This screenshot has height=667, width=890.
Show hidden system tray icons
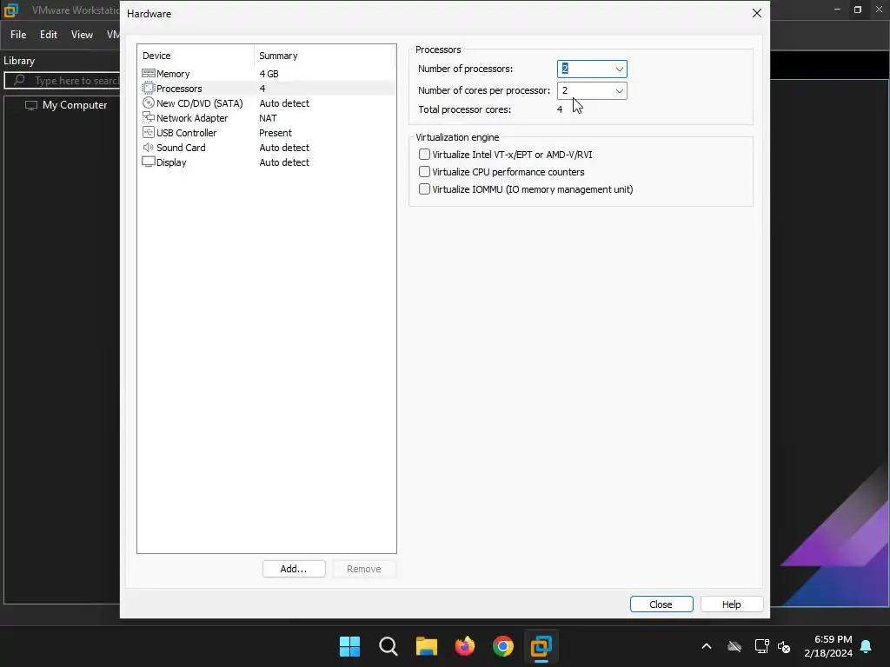coord(707,646)
